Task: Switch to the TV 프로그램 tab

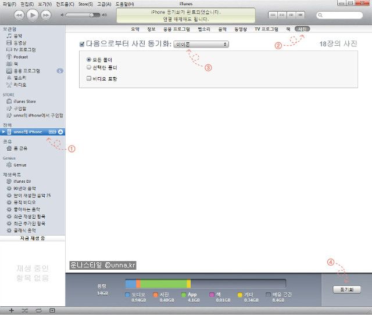Action: tap(266, 29)
